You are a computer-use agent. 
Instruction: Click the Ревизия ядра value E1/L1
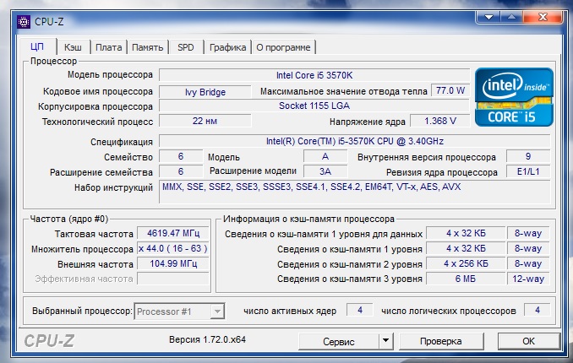pyautogui.click(x=528, y=171)
